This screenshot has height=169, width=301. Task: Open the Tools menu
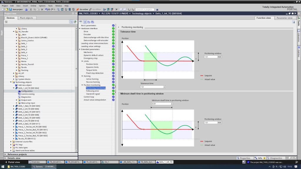tap(50, 6)
